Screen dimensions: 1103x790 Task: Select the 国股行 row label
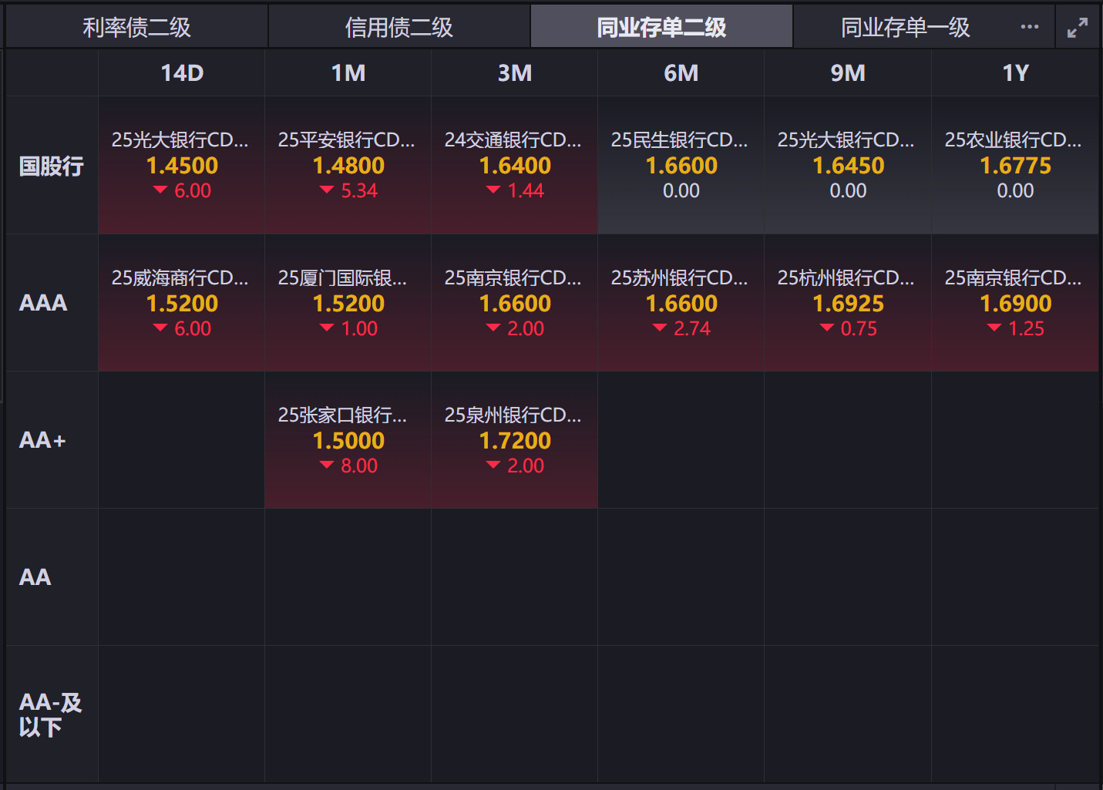[x=52, y=166]
